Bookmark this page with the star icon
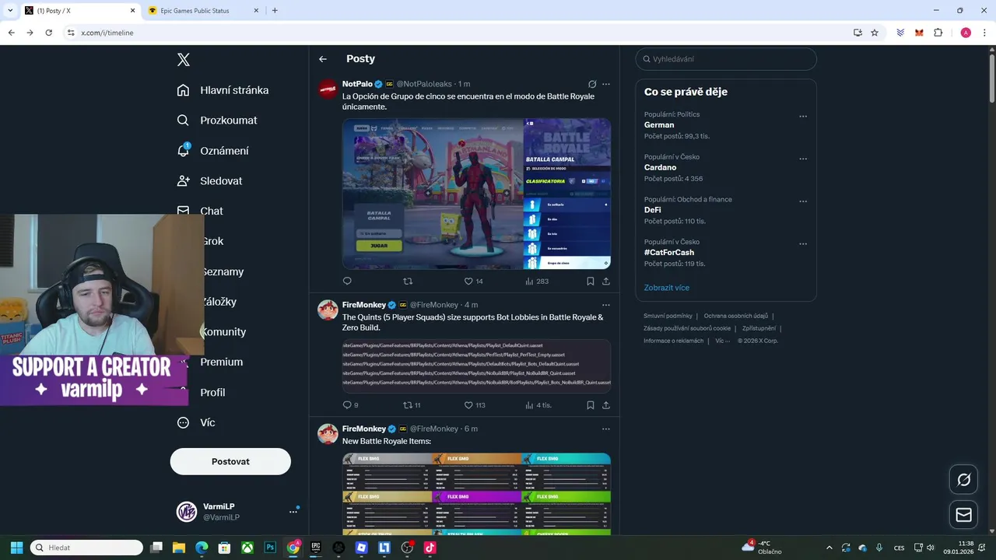 tap(875, 33)
